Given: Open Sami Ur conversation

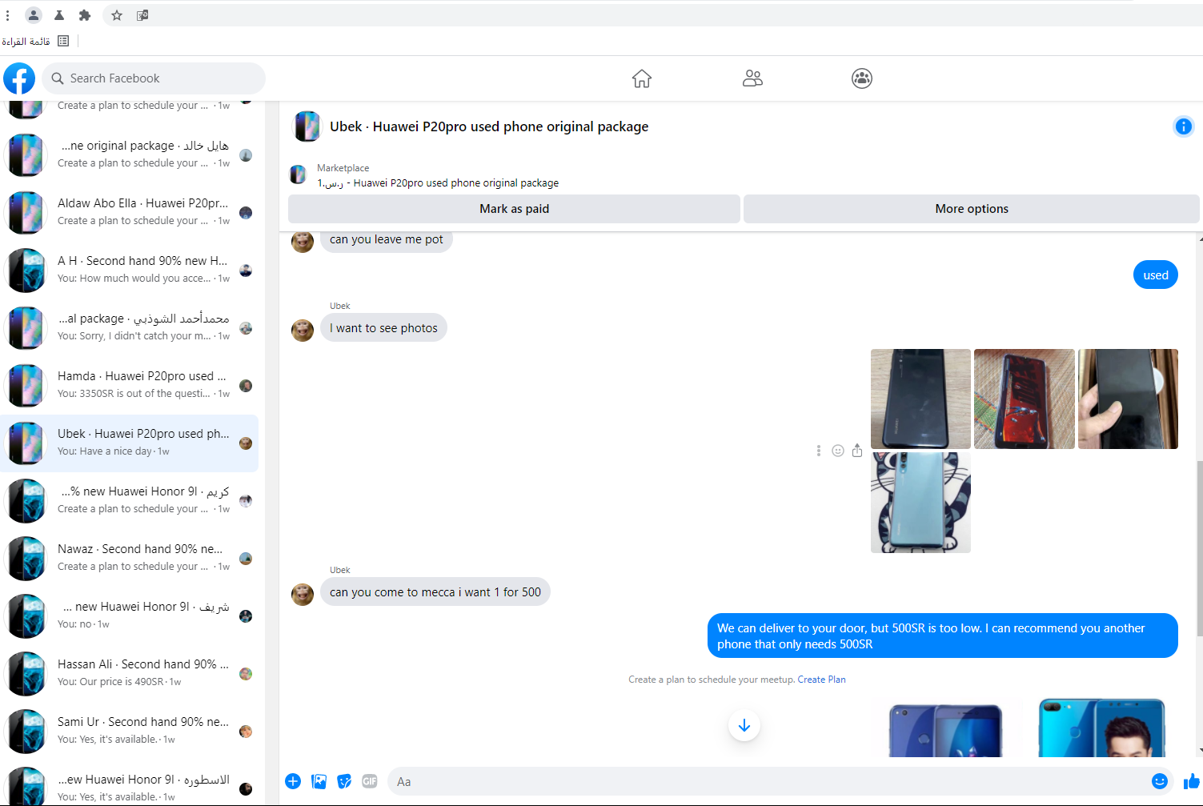Looking at the screenshot, I should [x=130, y=731].
